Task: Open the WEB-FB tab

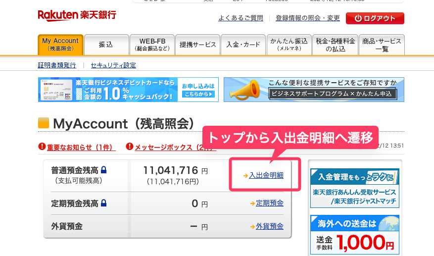Action: (152, 45)
